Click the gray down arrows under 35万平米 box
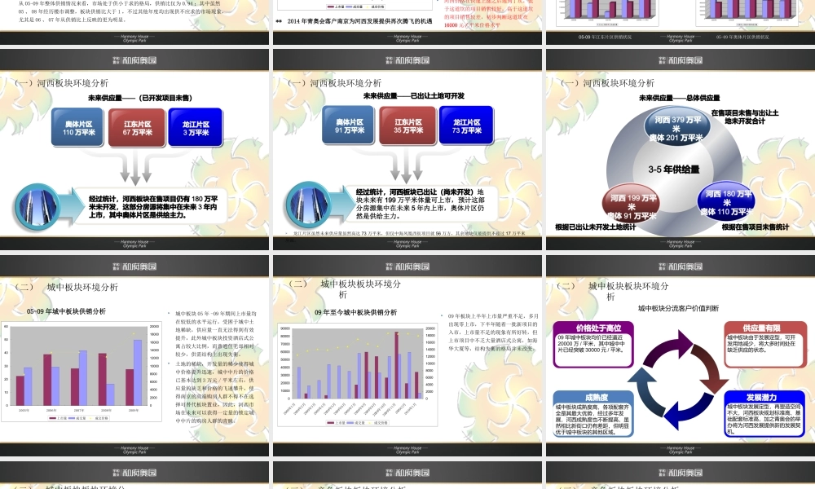Viewport: 815px width, 489px height. click(x=407, y=166)
